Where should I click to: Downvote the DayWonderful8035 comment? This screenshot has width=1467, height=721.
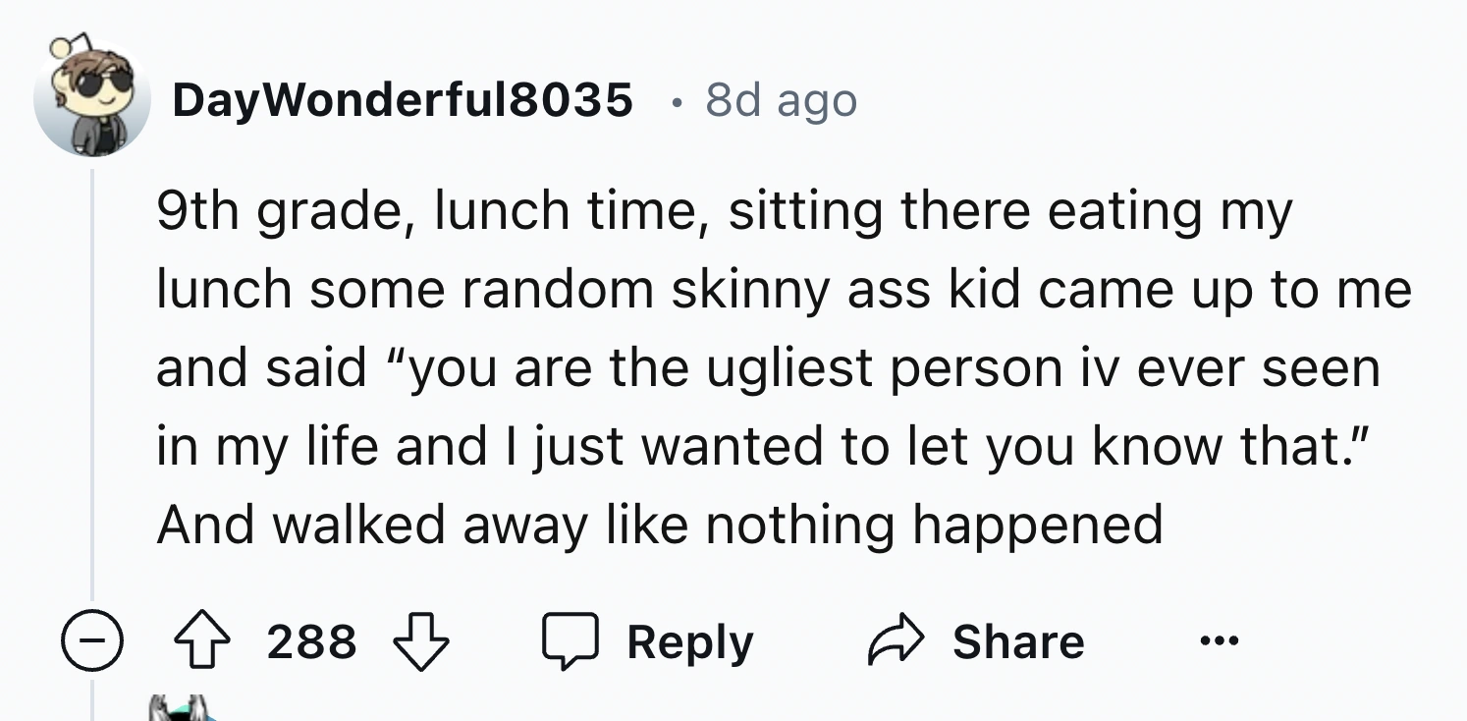click(420, 642)
